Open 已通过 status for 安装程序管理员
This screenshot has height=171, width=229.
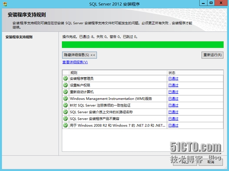coord(173,79)
